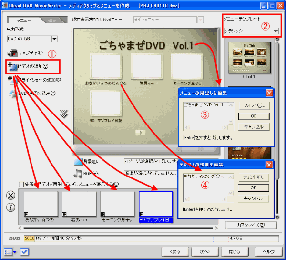The image size is (286, 260).
Task: Enable play first video before menu checkbox
Action: tap(21, 184)
